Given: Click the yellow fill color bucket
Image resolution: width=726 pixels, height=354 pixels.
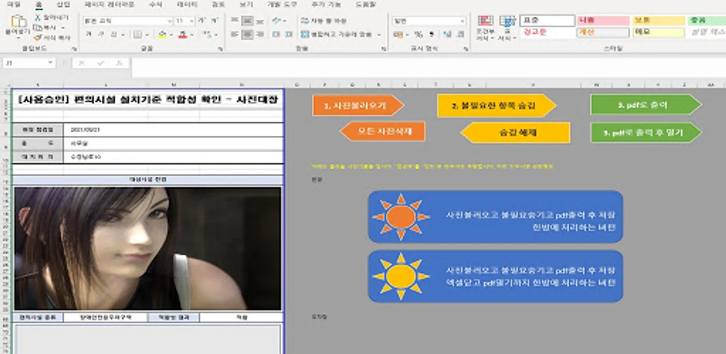Looking at the screenshot, I should (x=162, y=35).
